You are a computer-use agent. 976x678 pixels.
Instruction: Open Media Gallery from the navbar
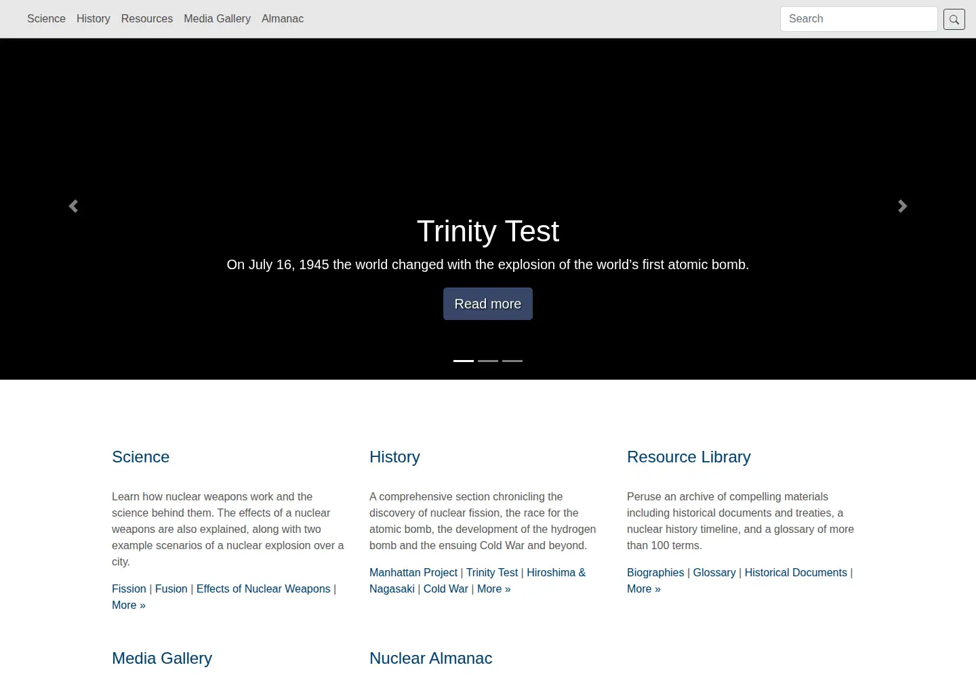tap(217, 19)
